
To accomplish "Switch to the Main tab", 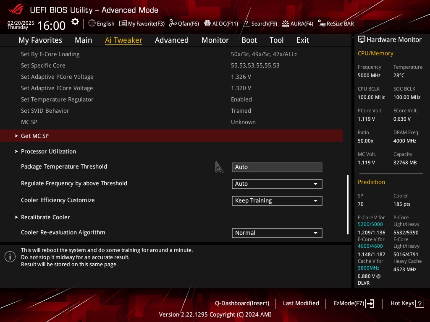I will pos(84,40).
